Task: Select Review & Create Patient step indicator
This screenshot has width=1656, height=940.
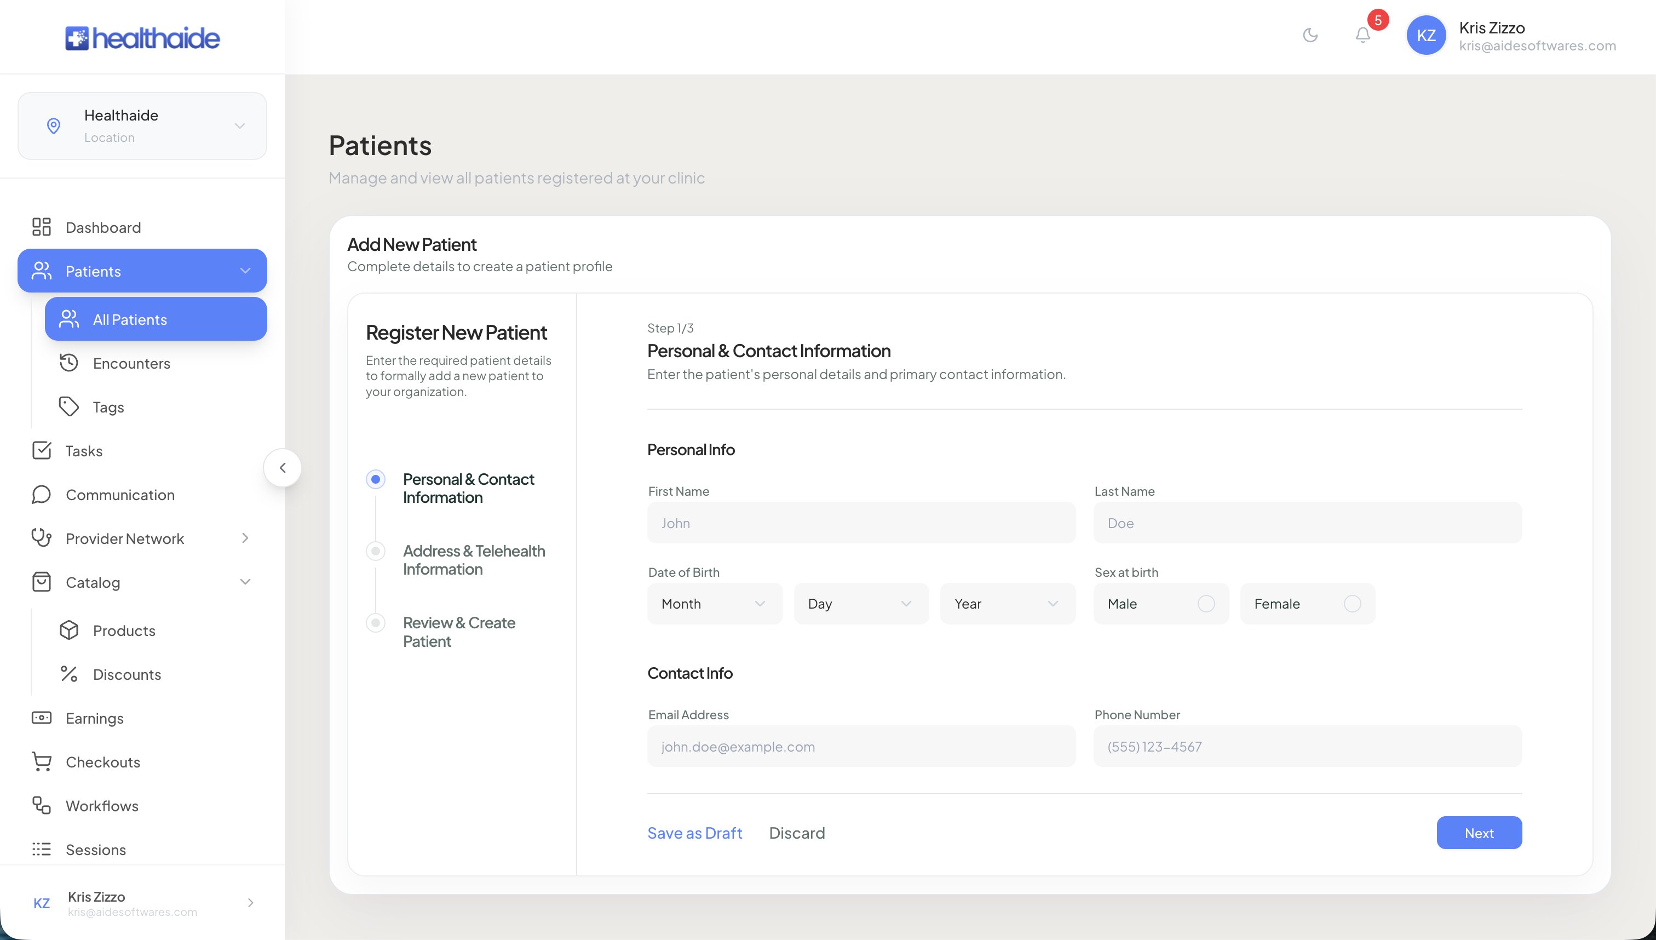Action: 376,622
